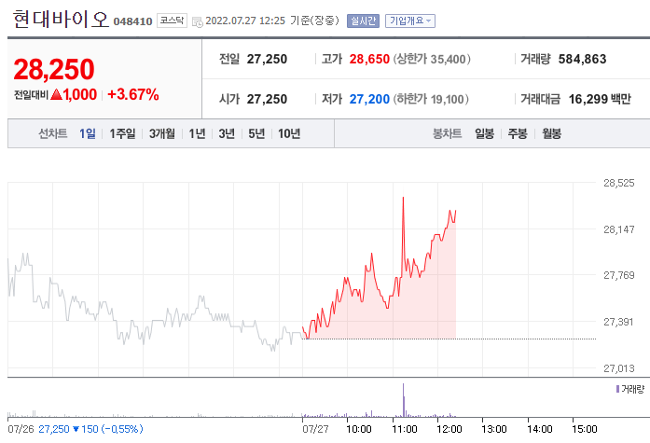Click the 10:00 time axis label
This screenshot has height=443, width=650.
[x=359, y=429]
